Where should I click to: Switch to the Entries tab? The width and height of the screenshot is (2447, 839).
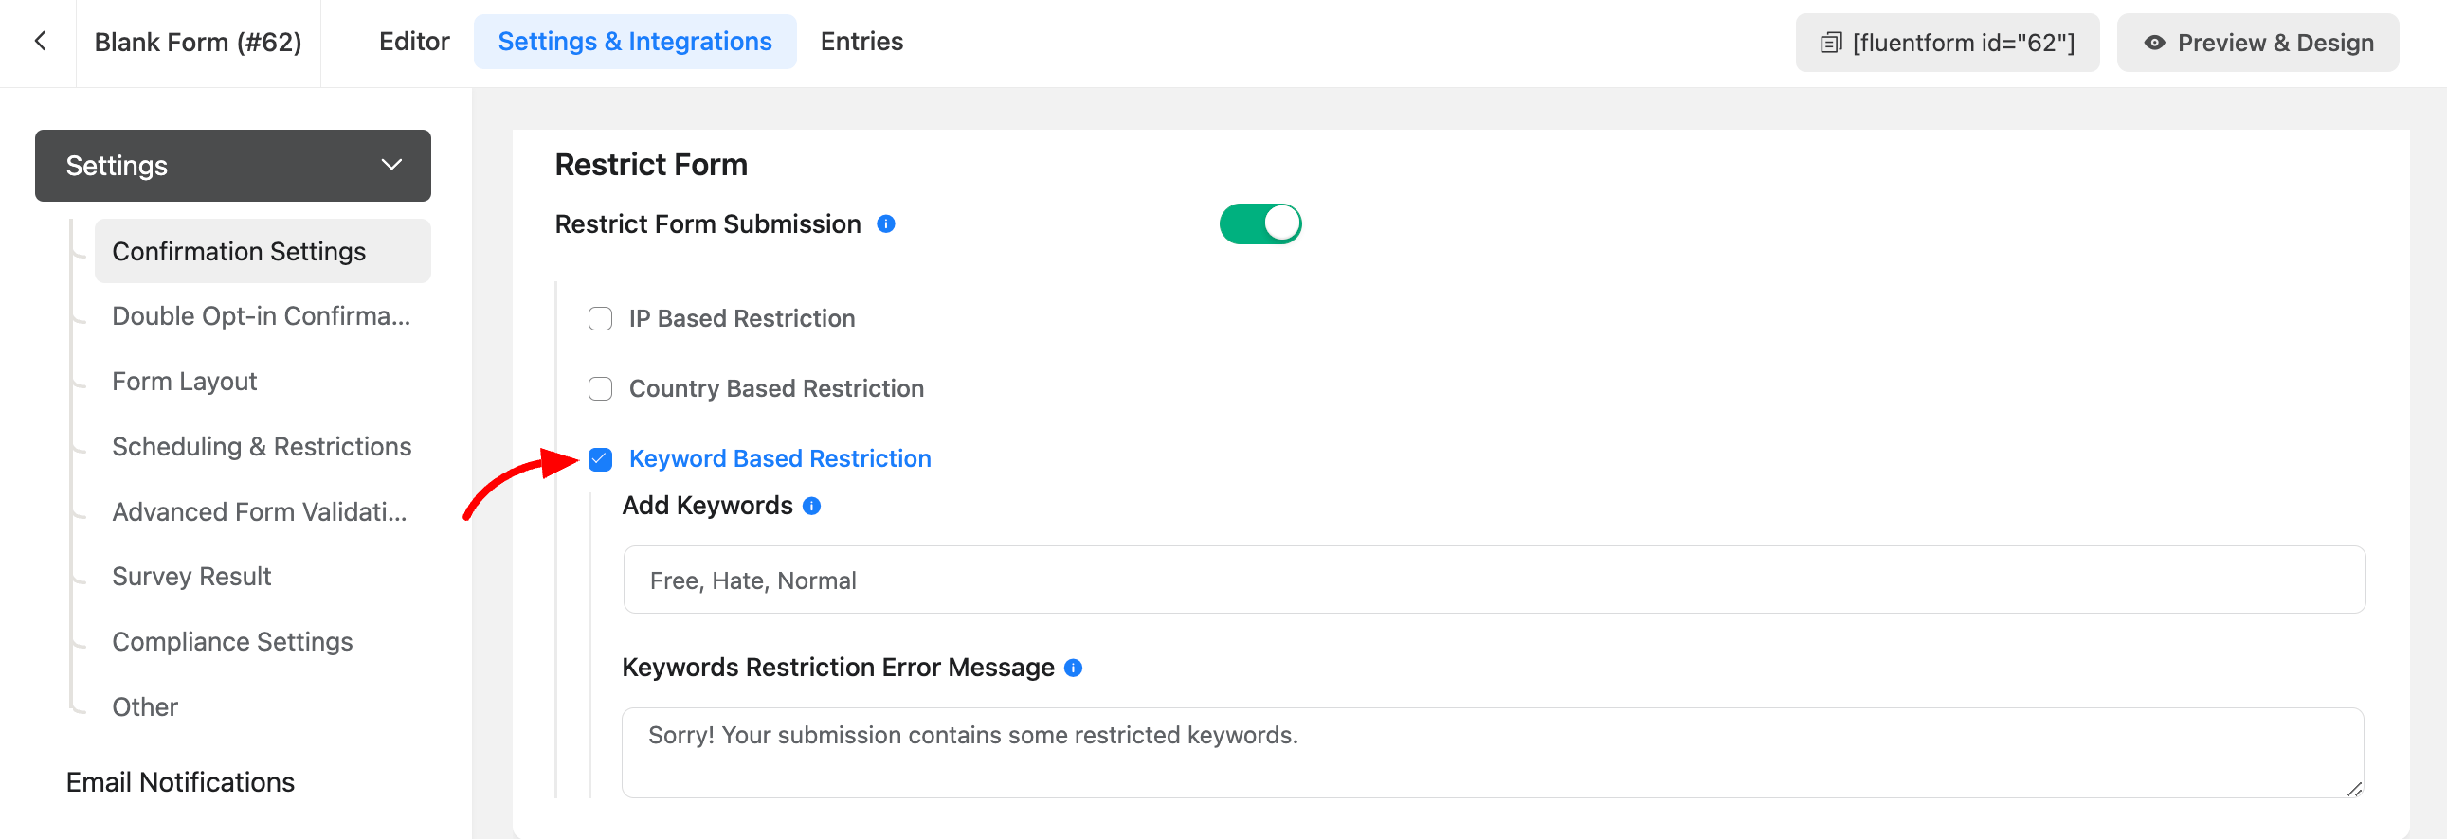(x=861, y=42)
